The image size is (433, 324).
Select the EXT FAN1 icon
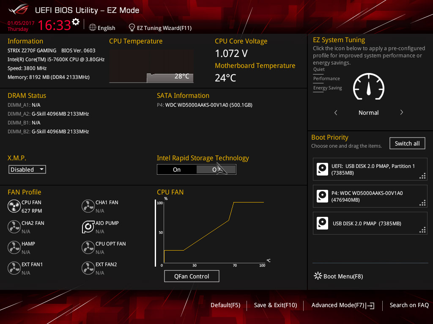coord(14,268)
